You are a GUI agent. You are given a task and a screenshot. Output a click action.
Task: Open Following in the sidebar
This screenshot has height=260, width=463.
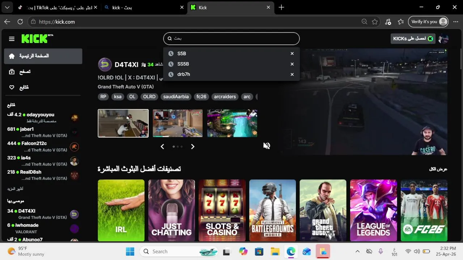[43, 87]
